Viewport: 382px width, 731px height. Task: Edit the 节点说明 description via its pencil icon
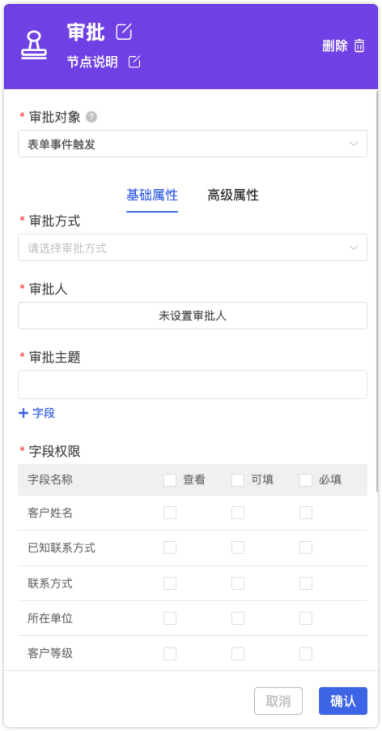[134, 62]
